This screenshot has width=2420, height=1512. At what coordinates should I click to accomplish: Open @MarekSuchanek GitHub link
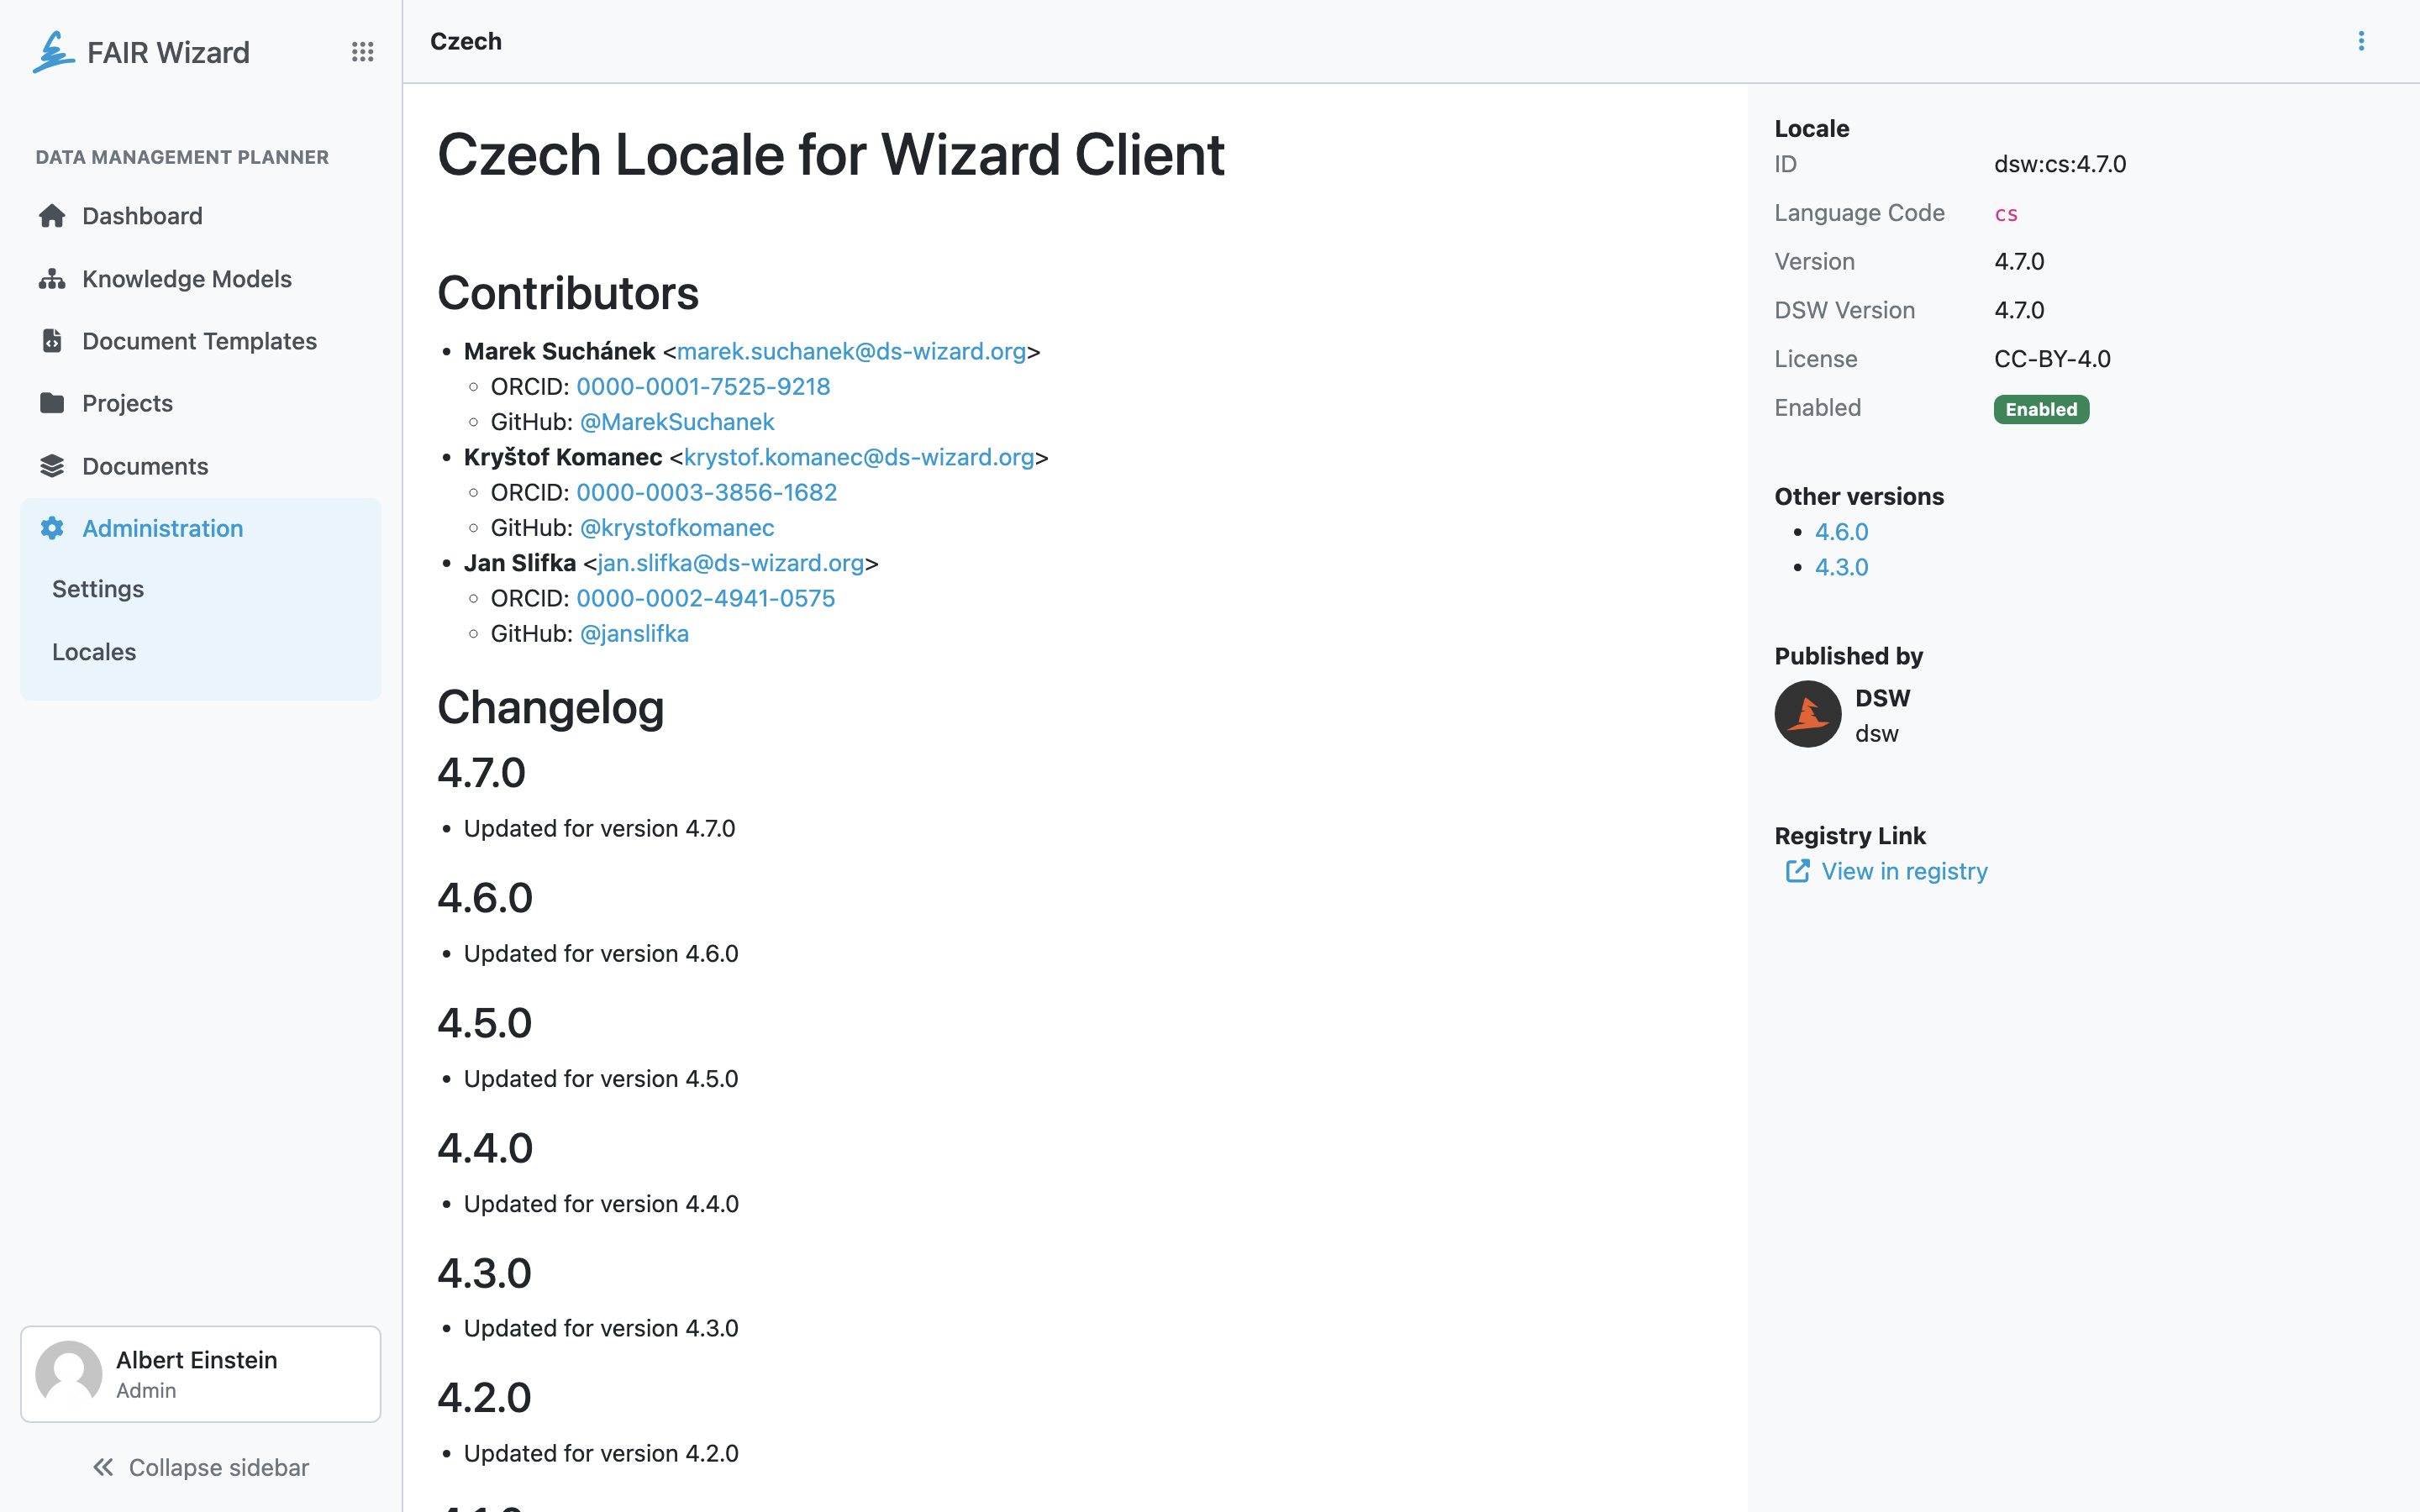[677, 422]
